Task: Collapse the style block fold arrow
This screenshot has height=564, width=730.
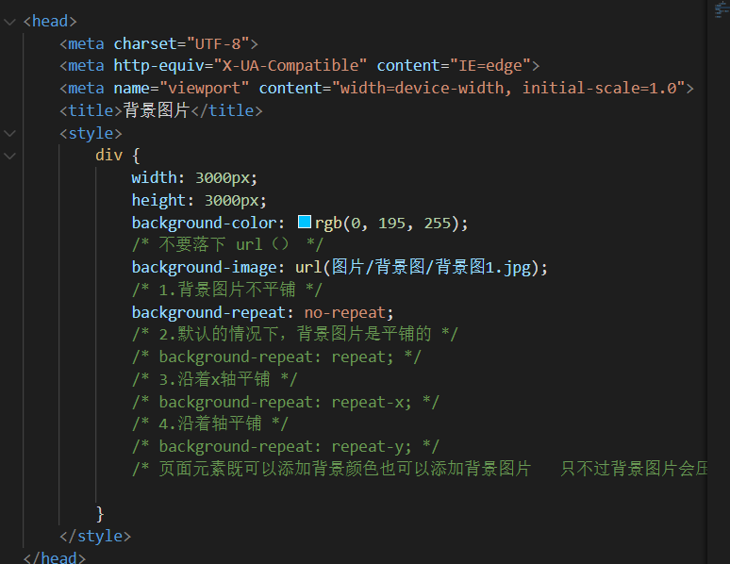Action: [x=9, y=134]
